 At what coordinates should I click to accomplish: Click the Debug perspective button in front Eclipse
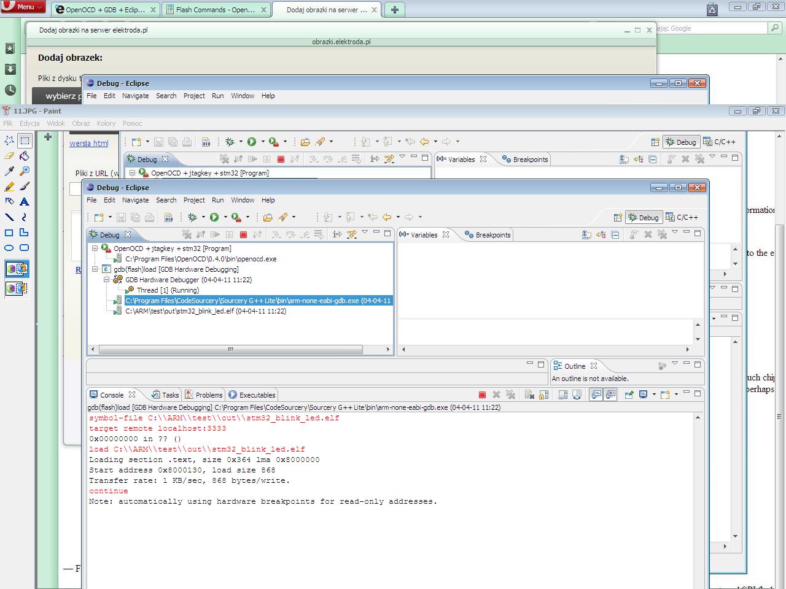tap(644, 217)
